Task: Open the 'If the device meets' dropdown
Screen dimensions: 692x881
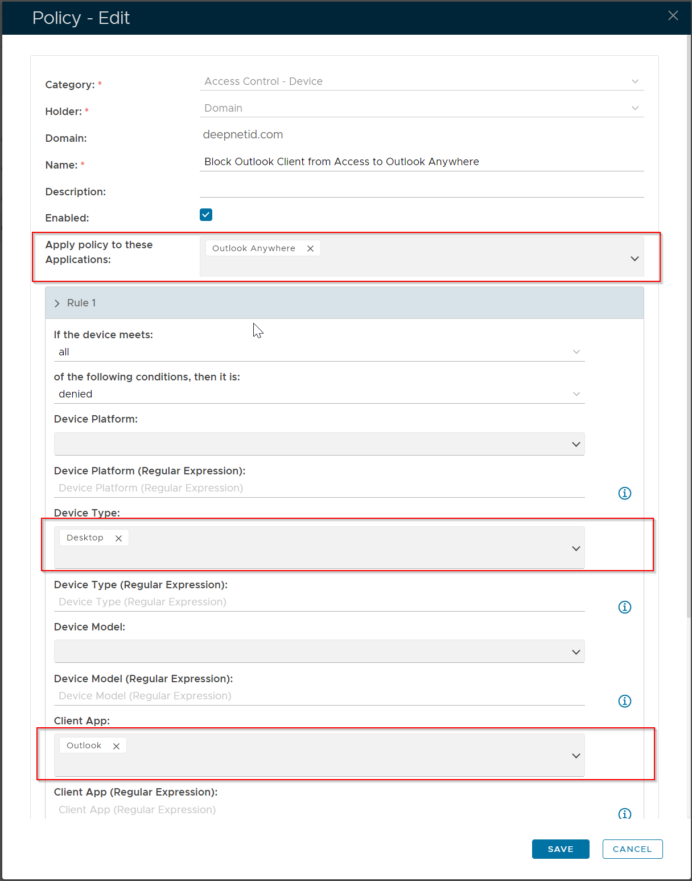Action: coord(319,352)
